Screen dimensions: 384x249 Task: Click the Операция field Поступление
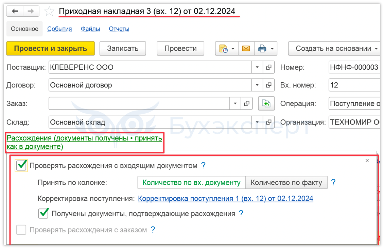pos(354,103)
